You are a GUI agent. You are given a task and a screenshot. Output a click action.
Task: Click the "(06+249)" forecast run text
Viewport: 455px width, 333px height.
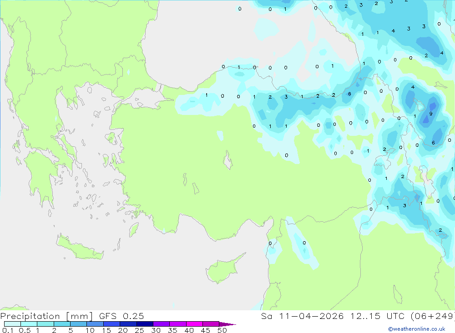click(x=433, y=316)
